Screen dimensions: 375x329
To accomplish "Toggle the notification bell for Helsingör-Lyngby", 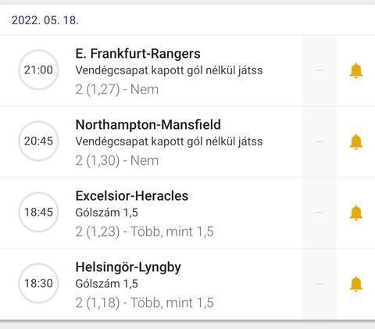I will click(355, 284).
